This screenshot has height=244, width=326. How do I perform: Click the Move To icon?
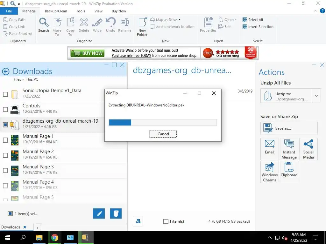coord(57,27)
